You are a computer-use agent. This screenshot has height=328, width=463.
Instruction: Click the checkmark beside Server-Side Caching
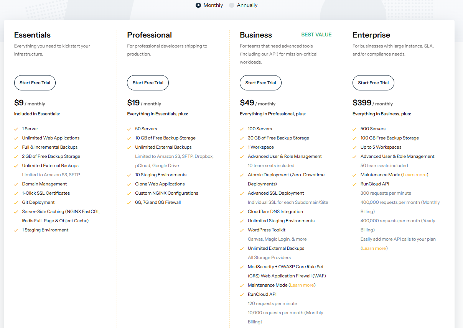coord(16,212)
